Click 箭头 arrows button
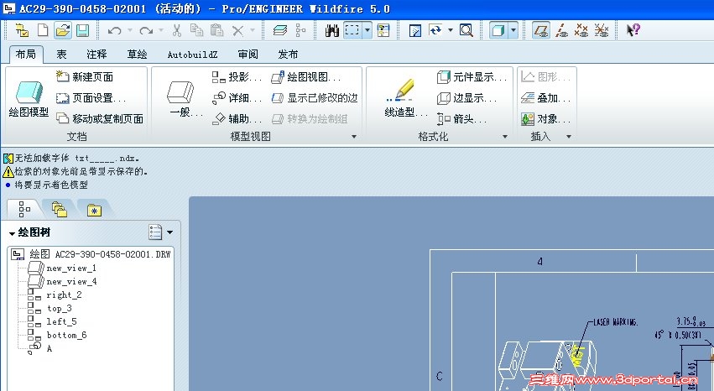The height and width of the screenshot is (391, 714). tap(461, 119)
